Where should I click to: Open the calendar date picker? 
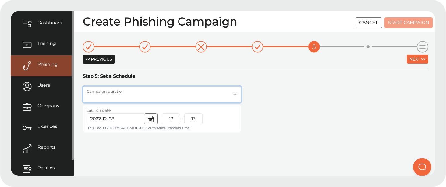pyautogui.click(x=151, y=119)
